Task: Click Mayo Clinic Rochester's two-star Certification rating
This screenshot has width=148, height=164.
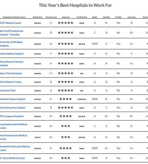Action: (x=82, y=74)
